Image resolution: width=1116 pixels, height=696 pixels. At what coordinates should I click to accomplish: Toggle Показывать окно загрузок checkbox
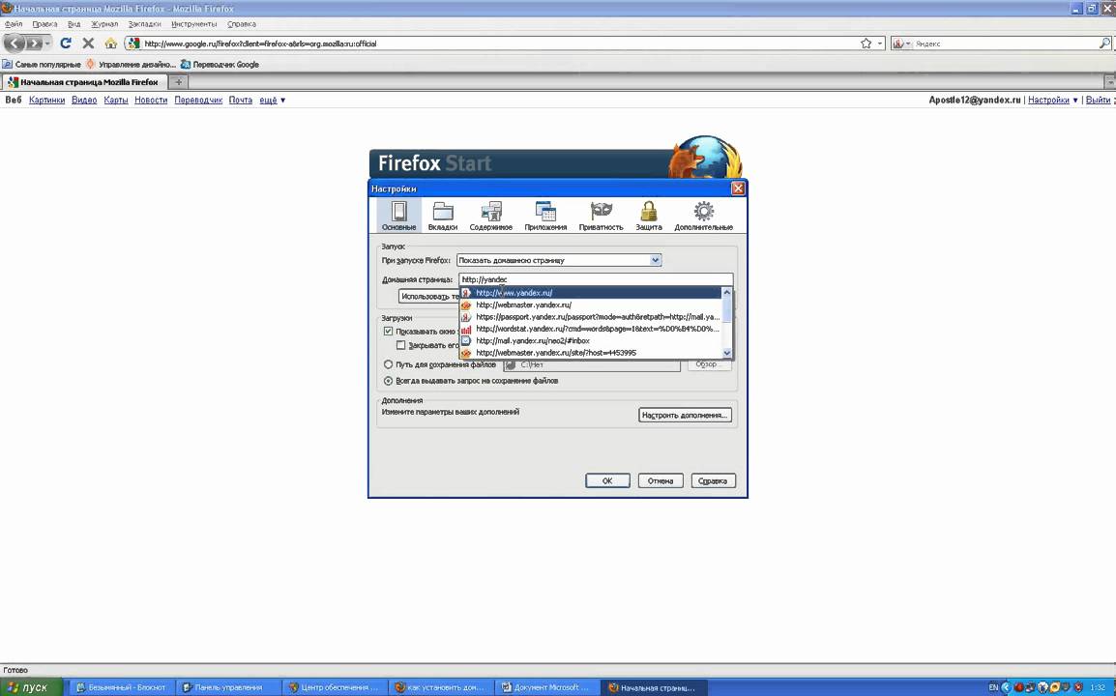click(388, 332)
